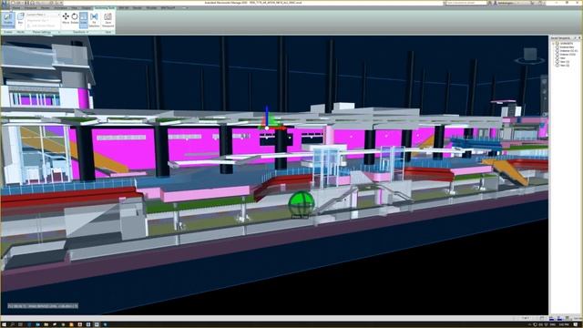Switch to the Animation ribbon tab
Viewport: 583px width, 328px height.
pyautogui.click(x=61, y=8)
